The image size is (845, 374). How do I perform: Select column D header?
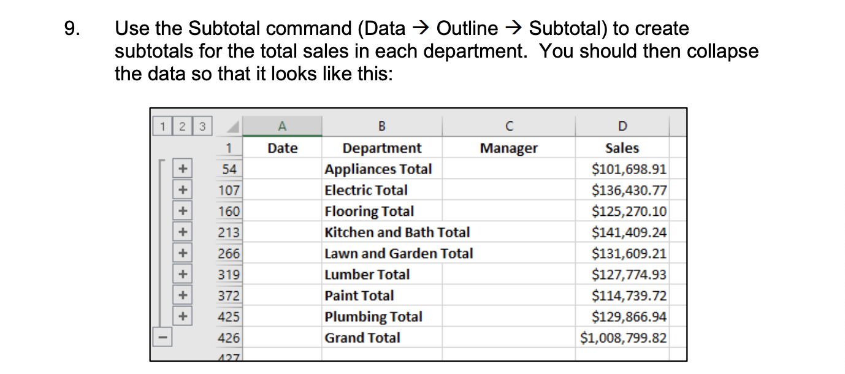(622, 126)
